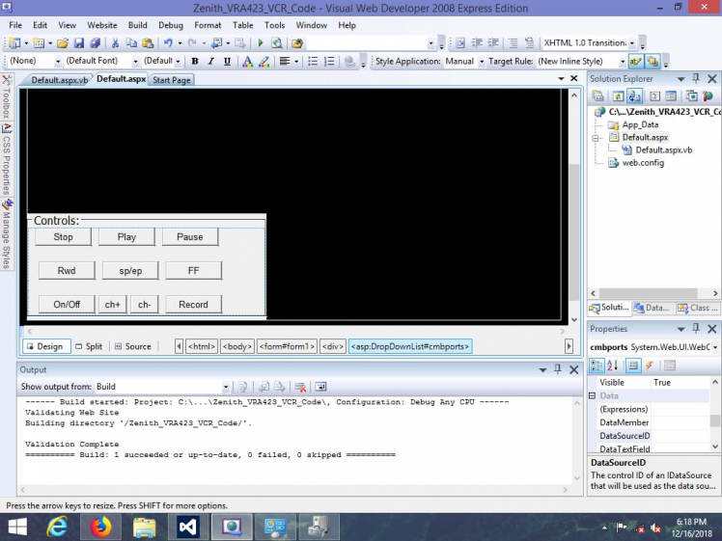Click the Copy icon in toolbar
Screen dimensions: 722x541
[x=131, y=43]
